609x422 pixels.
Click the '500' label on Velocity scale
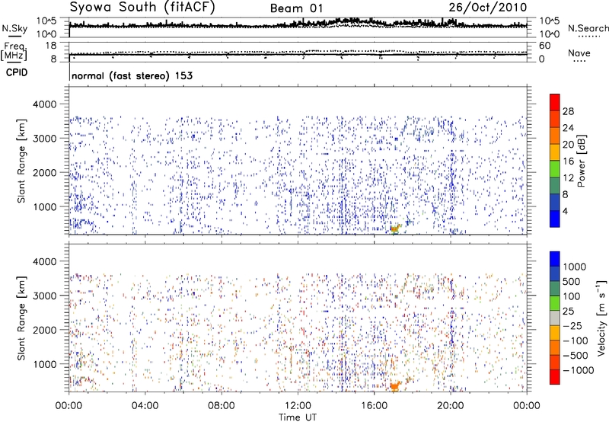(x=572, y=282)
